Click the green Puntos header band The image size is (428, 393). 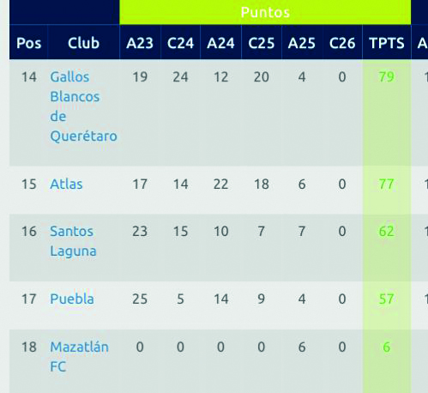coord(265,12)
